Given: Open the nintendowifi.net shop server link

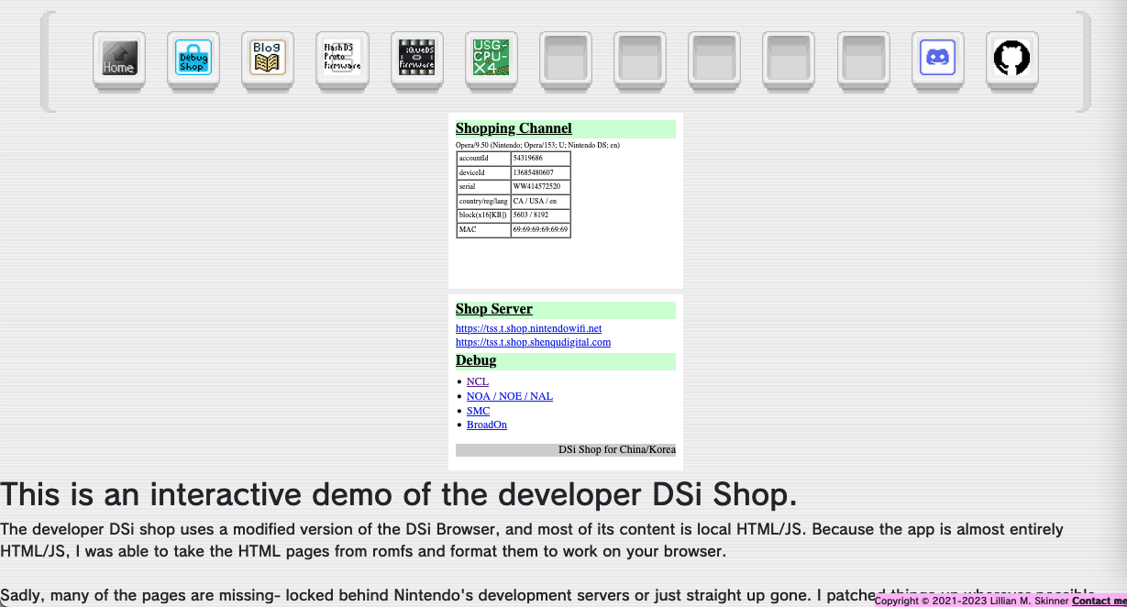Looking at the screenshot, I should 528,328.
